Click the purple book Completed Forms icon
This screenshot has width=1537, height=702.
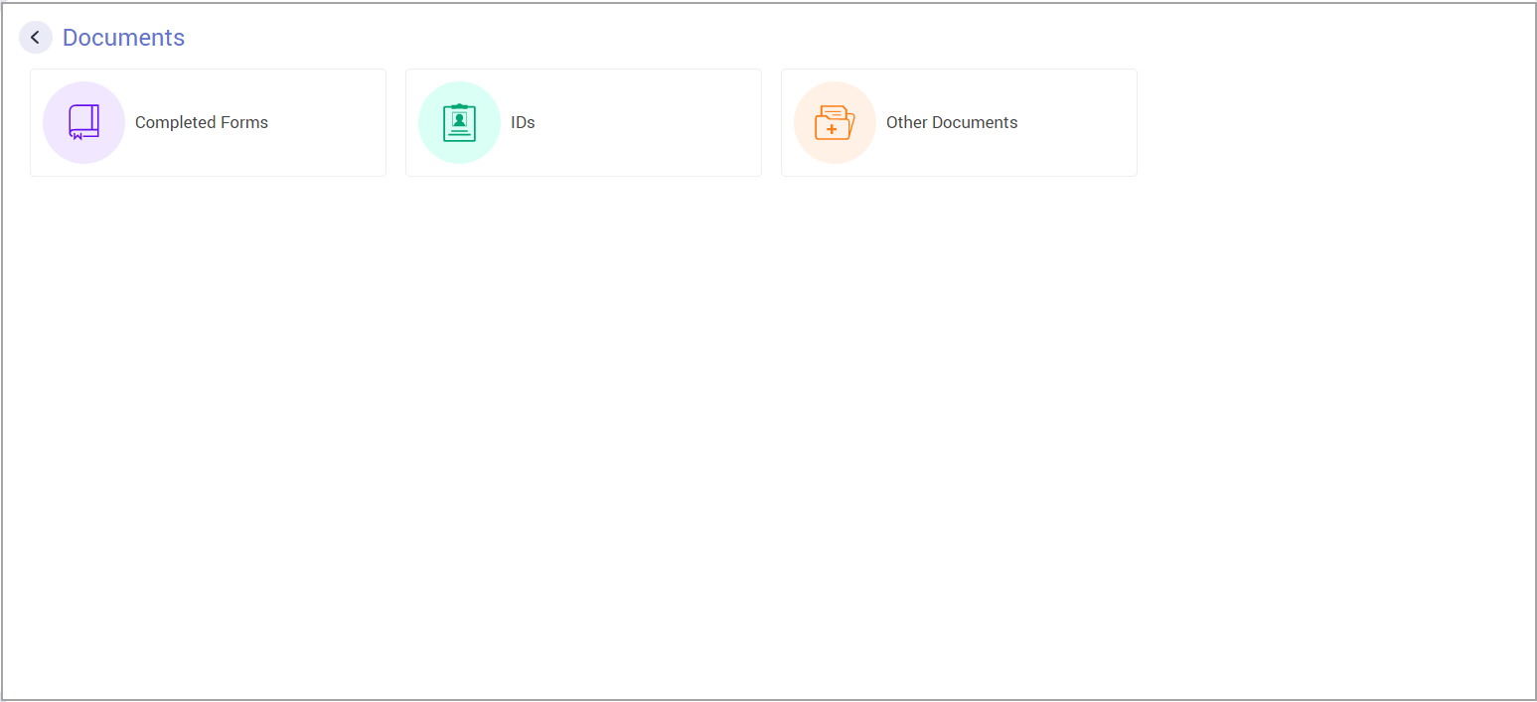point(83,122)
